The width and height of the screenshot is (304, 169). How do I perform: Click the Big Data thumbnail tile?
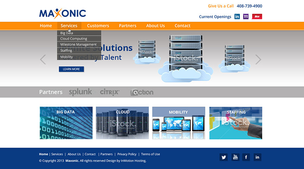point(66,123)
